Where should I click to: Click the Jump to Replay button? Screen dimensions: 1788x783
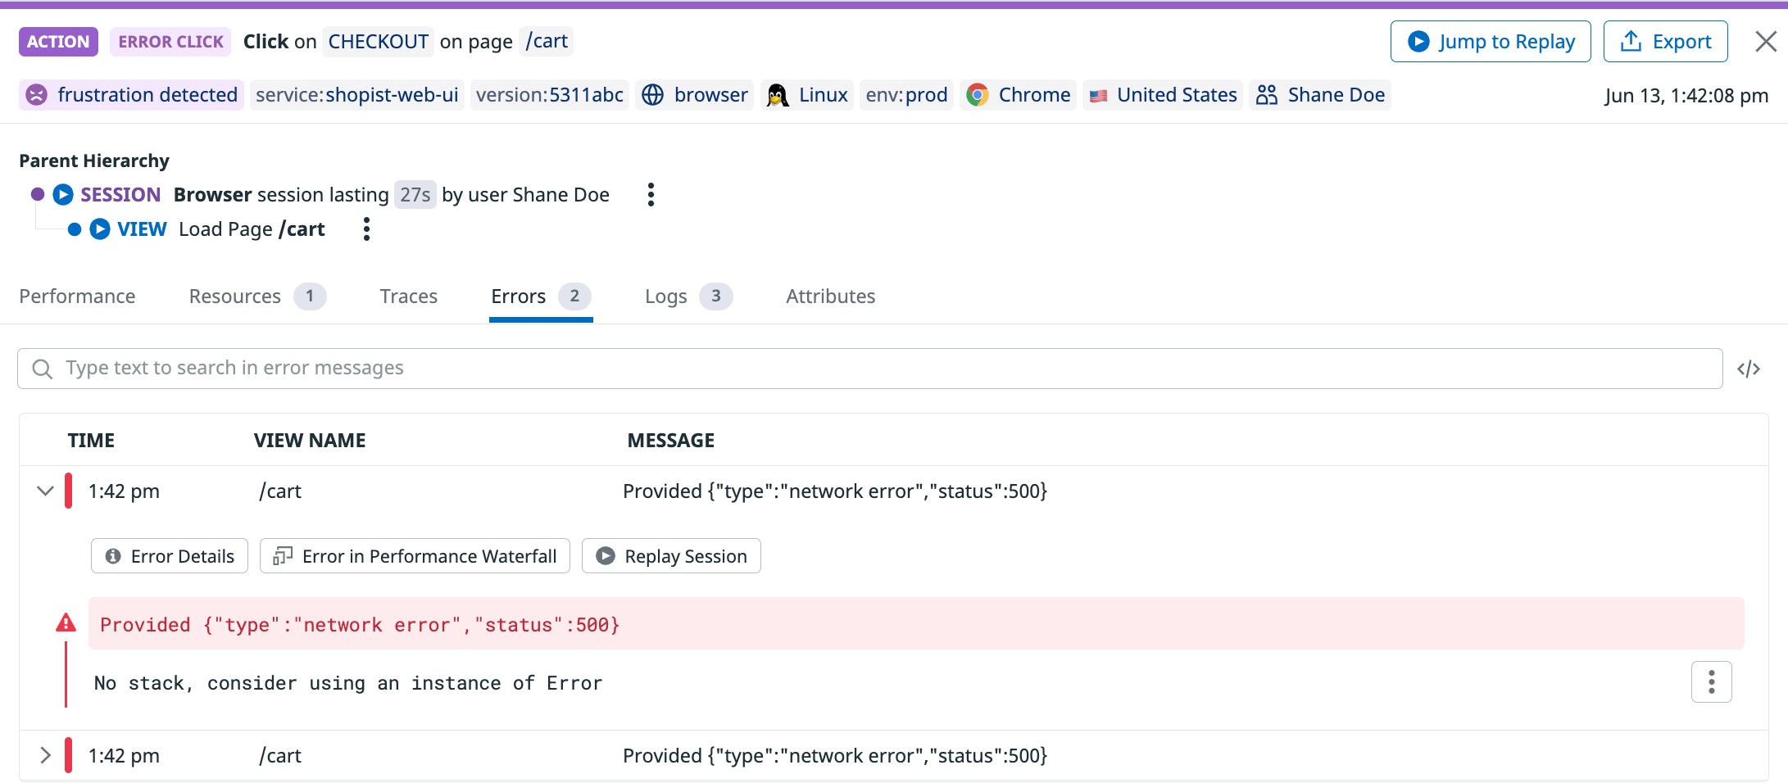[1491, 42]
